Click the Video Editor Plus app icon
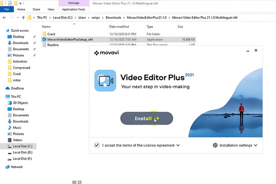 pos(105,80)
